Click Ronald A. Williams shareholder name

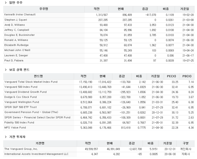pyautogui.click(x=16, y=40)
